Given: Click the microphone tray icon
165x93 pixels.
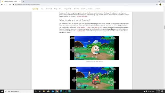Looking at the screenshot, I should tap(147, 91).
